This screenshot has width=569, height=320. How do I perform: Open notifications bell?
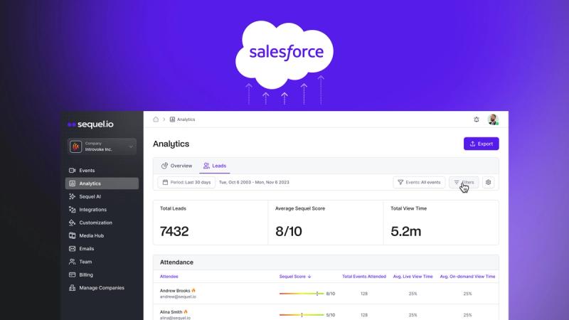(477, 119)
